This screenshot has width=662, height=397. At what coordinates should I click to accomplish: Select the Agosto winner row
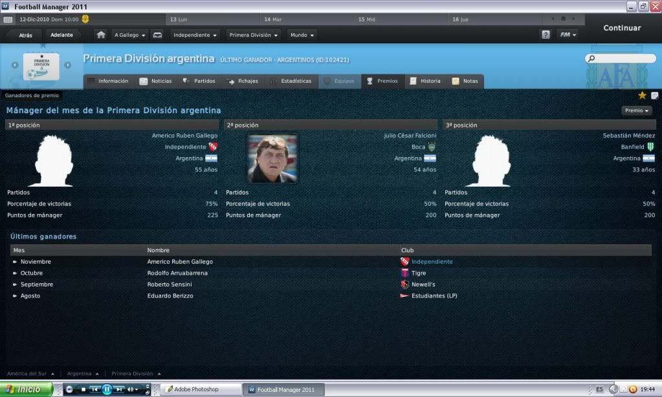pyautogui.click(x=331, y=295)
